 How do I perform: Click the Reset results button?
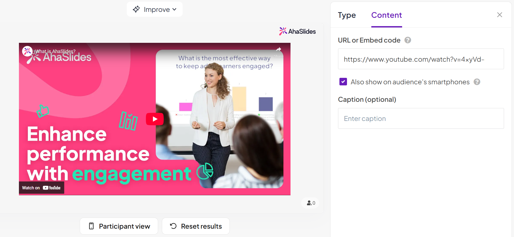click(196, 226)
